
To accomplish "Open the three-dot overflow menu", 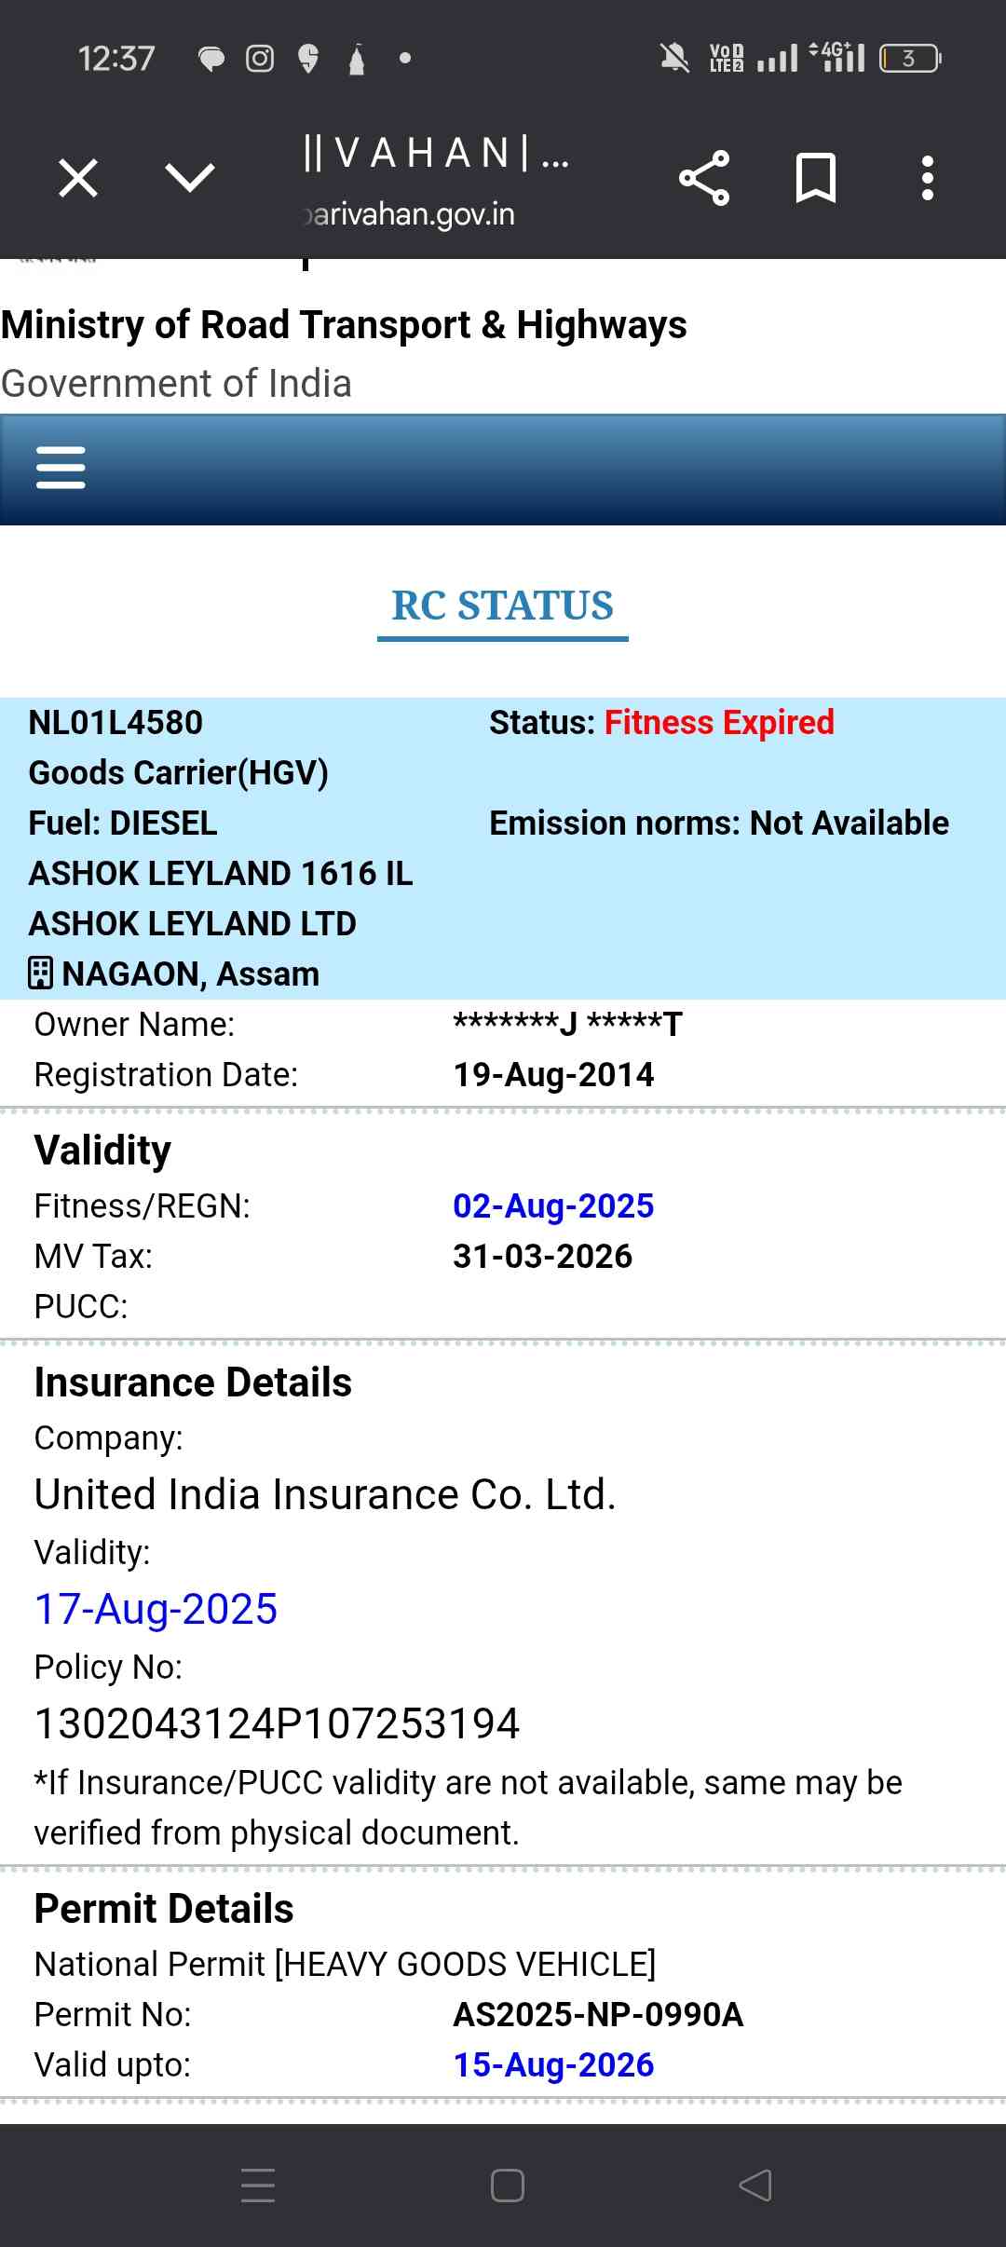I will [927, 178].
